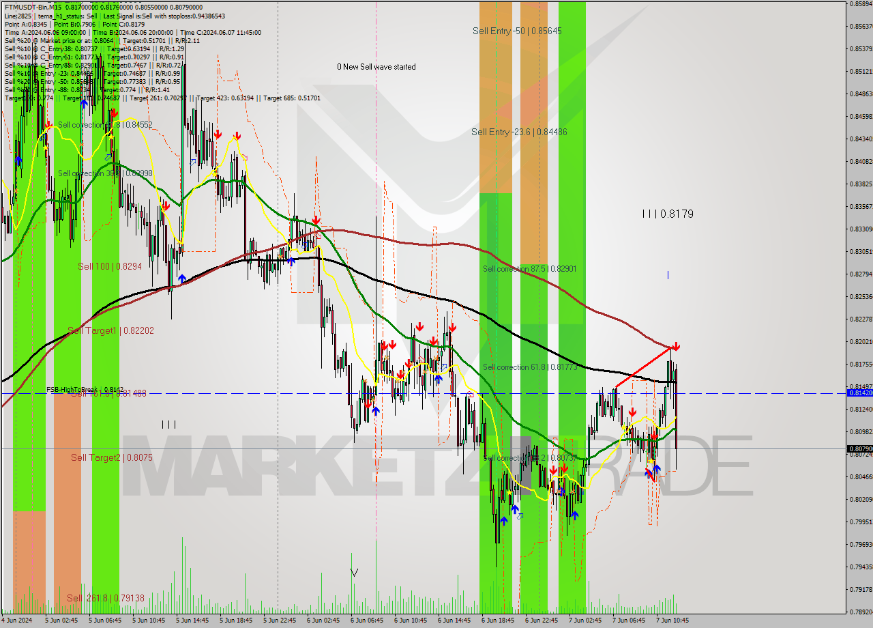Select the 'Sell Entry -23.6 | 0.84486' label

point(519,132)
